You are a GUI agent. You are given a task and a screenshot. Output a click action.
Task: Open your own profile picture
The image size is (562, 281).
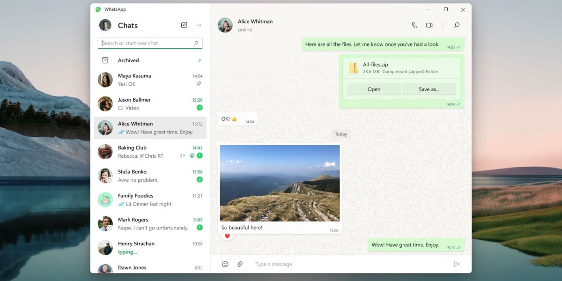105,25
